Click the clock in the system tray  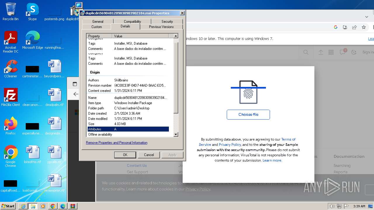(x=359, y=206)
